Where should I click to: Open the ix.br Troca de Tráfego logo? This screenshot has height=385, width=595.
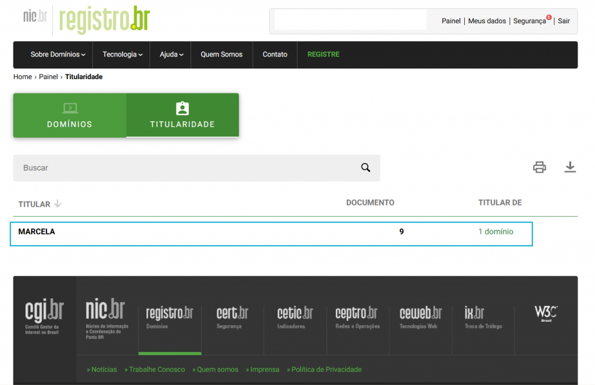click(475, 317)
